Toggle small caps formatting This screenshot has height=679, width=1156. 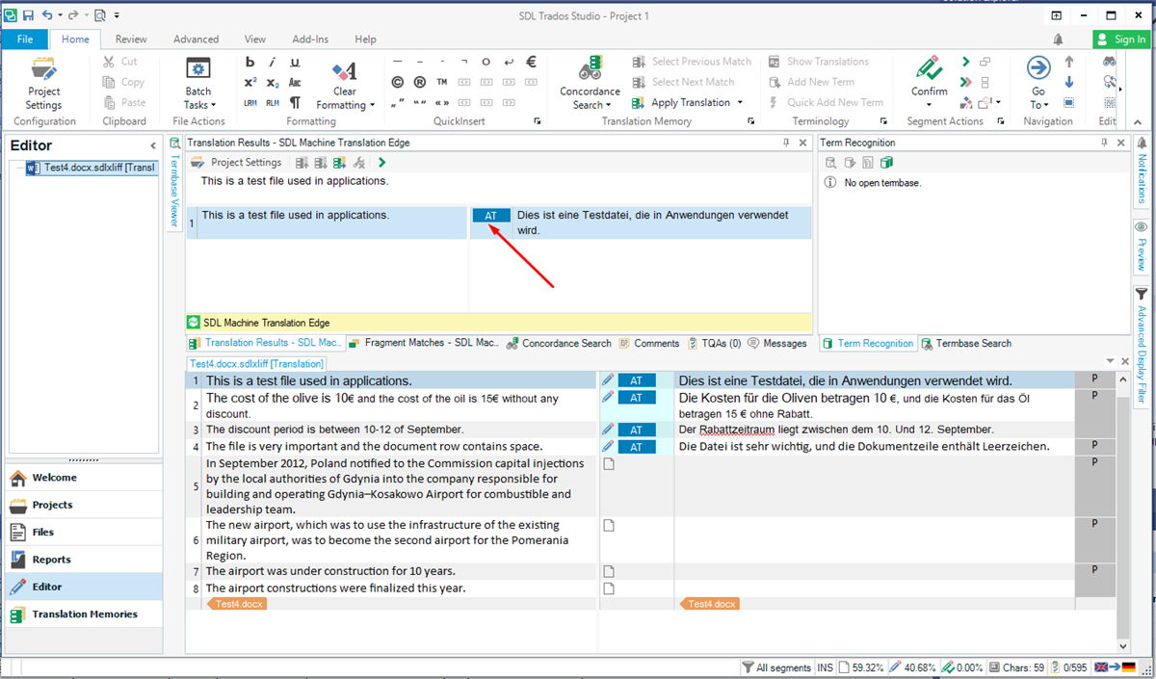[x=295, y=82]
